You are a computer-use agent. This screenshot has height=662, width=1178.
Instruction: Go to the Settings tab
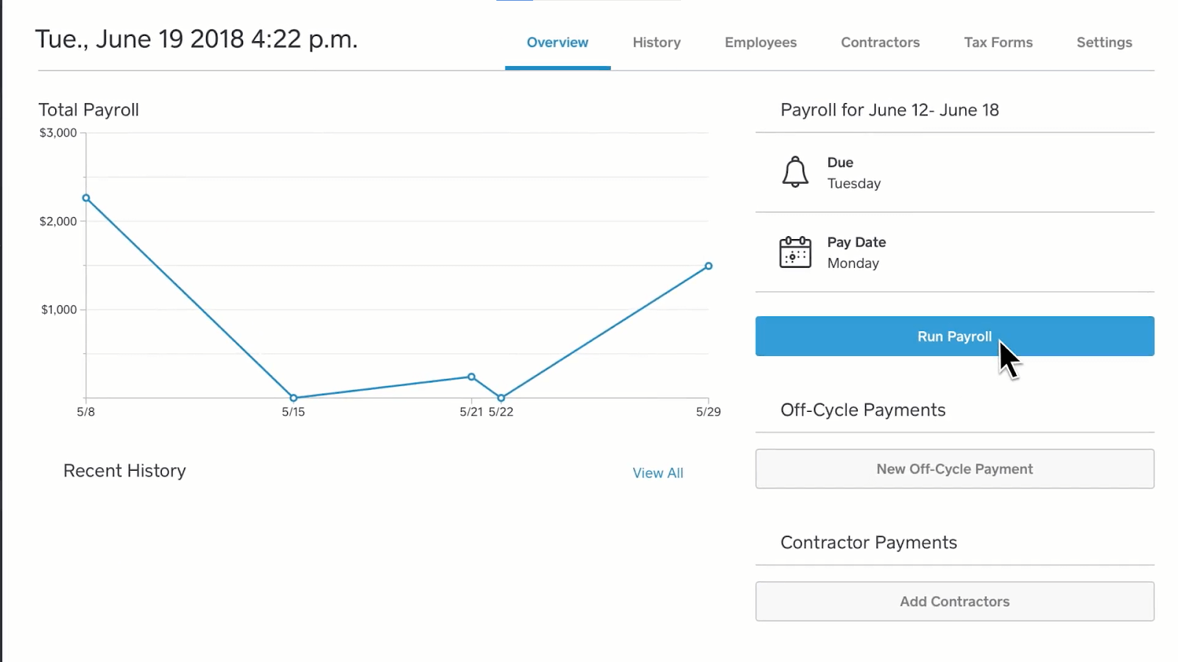(1104, 42)
